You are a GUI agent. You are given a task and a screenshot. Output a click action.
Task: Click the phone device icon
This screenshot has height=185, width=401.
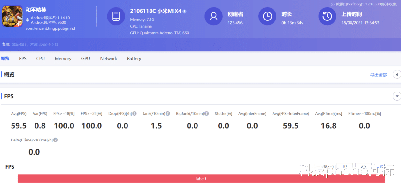(116, 16)
